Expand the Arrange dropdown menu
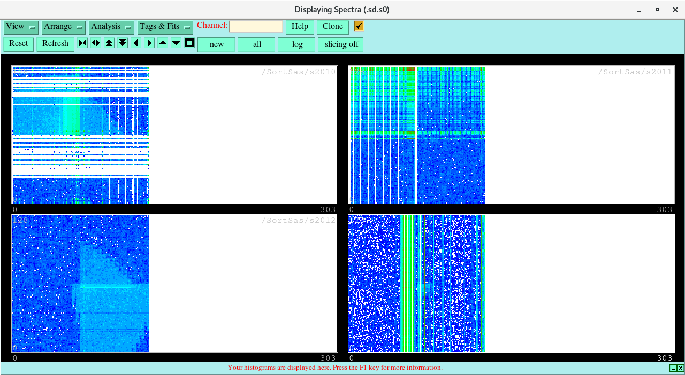685x375 pixels. pos(63,27)
